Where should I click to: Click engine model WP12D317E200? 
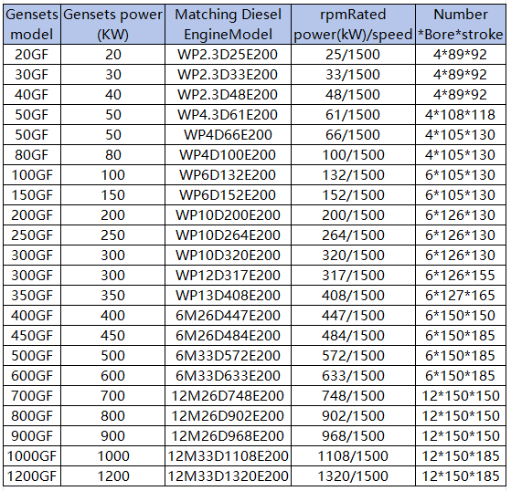(x=228, y=276)
